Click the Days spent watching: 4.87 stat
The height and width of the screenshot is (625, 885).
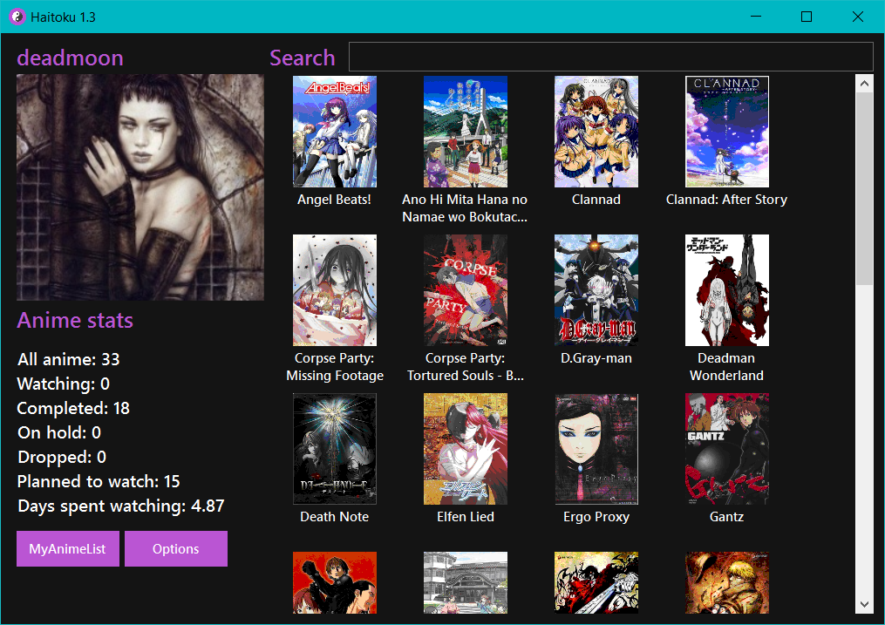tap(121, 506)
